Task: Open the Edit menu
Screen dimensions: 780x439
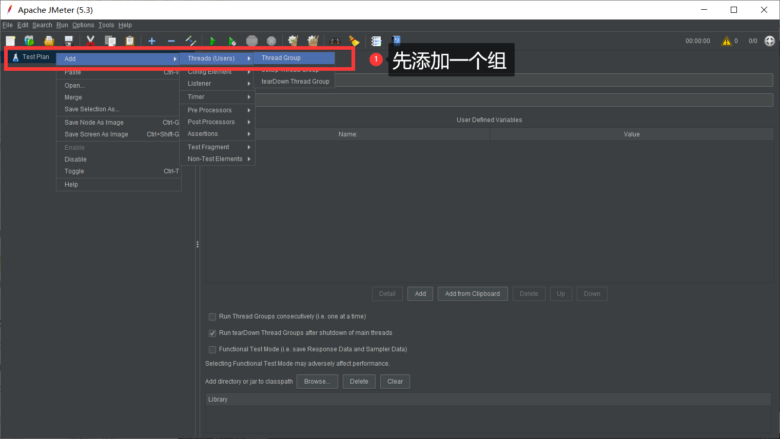Action: (x=23, y=25)
